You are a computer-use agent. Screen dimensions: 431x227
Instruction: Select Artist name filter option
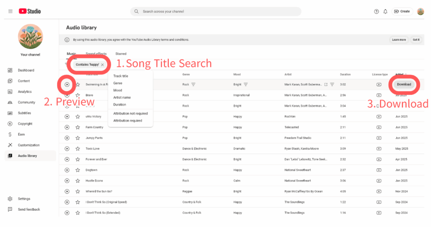tap(122, 97)
